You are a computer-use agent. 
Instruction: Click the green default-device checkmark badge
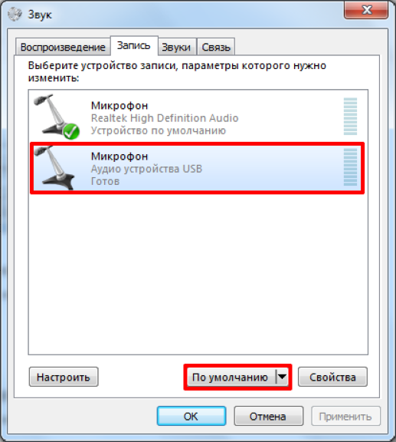pyautogui.click(x=71, y=131)
